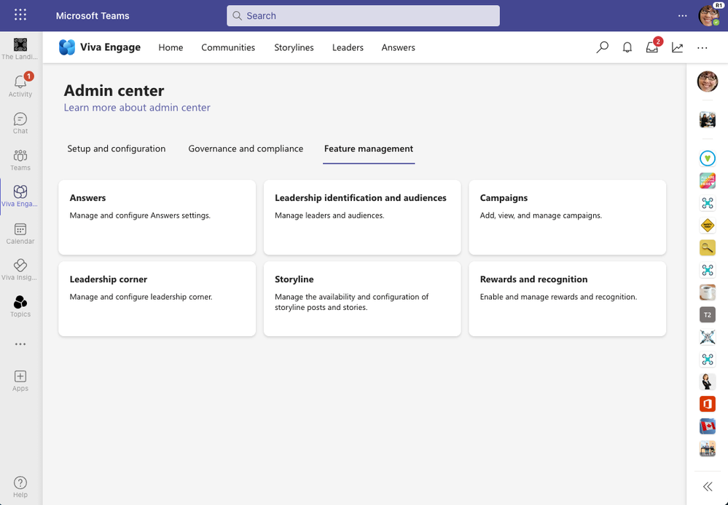Open the Safety First sign community
The image size is (728, 505).
pos(708,226)
